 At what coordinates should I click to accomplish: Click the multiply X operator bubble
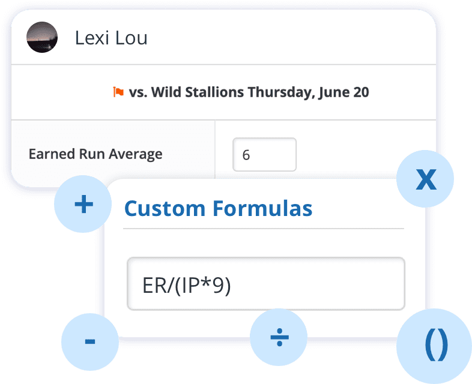(425, 179)
